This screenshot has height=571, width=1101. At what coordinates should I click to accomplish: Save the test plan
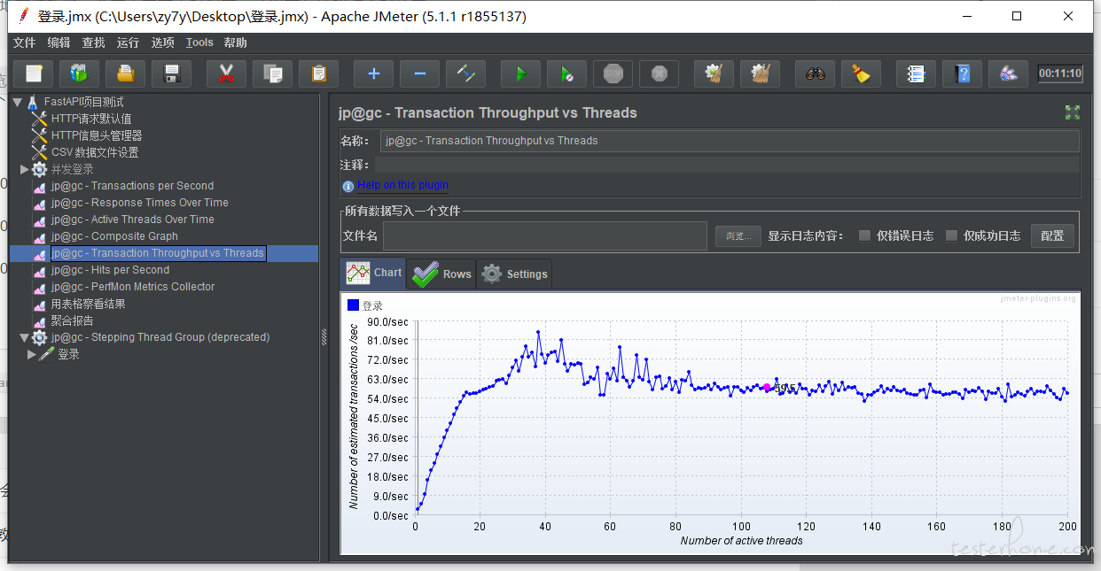click(x=172, y=73)
